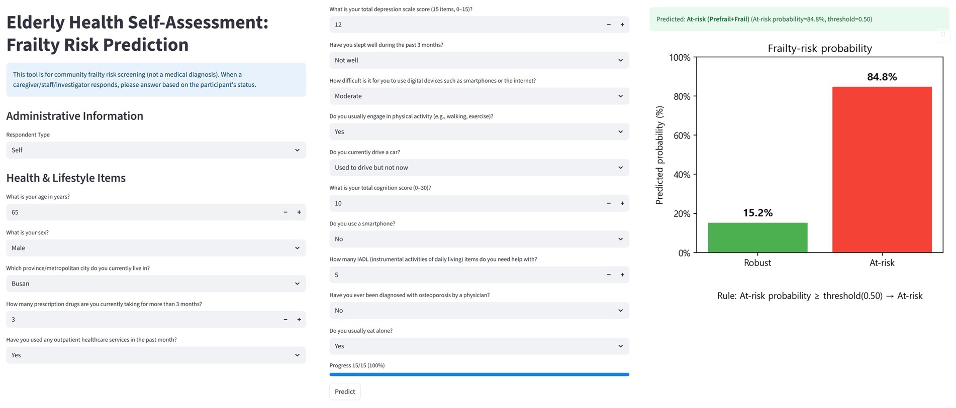The width and height of the screenshot is (956, 408).
Task: Decrease cognition score with minus icon
Action: 609,203
